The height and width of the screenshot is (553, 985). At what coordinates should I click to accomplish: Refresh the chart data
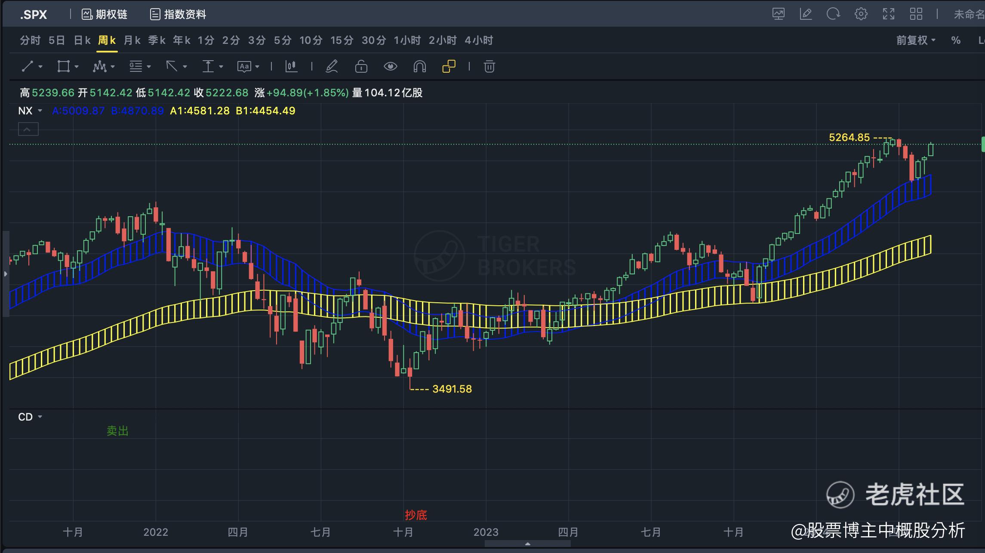click(x=834, y=14)
